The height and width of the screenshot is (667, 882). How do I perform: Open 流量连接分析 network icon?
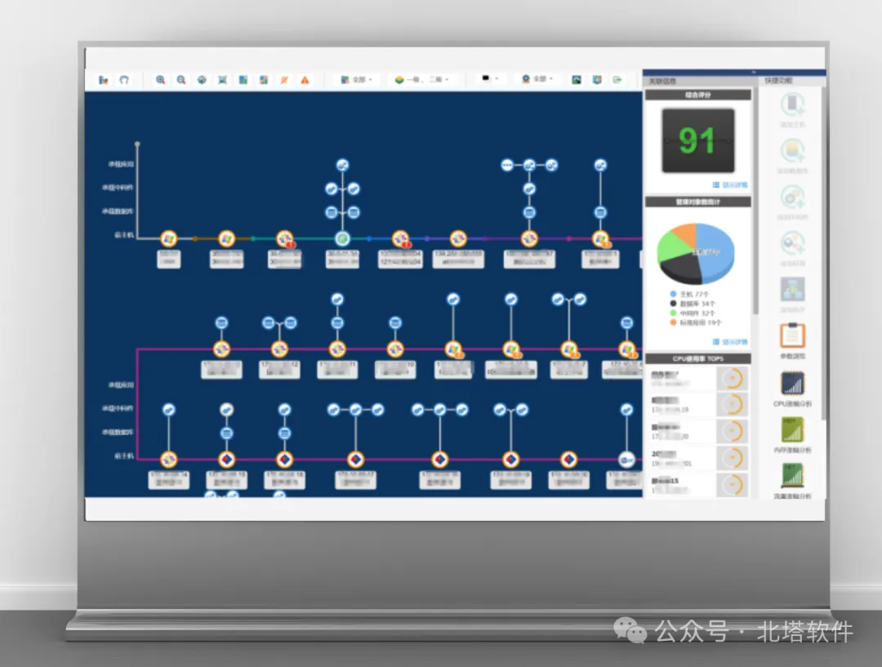792,476
